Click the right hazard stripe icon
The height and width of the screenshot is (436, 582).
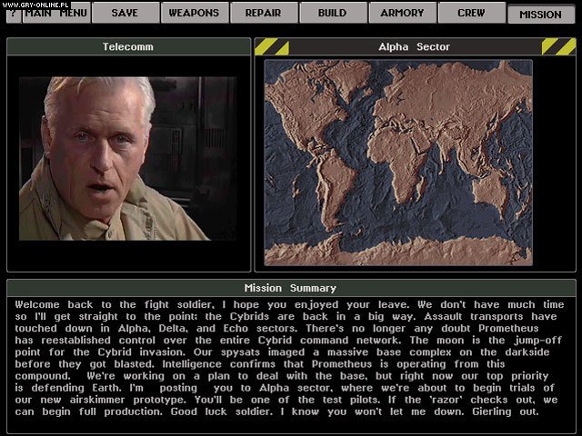(557, 46)
